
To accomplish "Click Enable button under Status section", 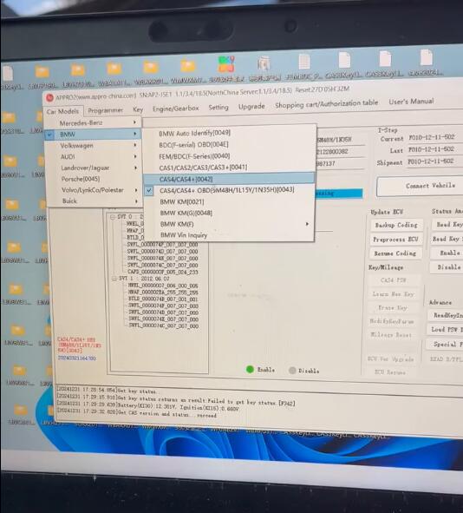I will click(x=447, y=253).
